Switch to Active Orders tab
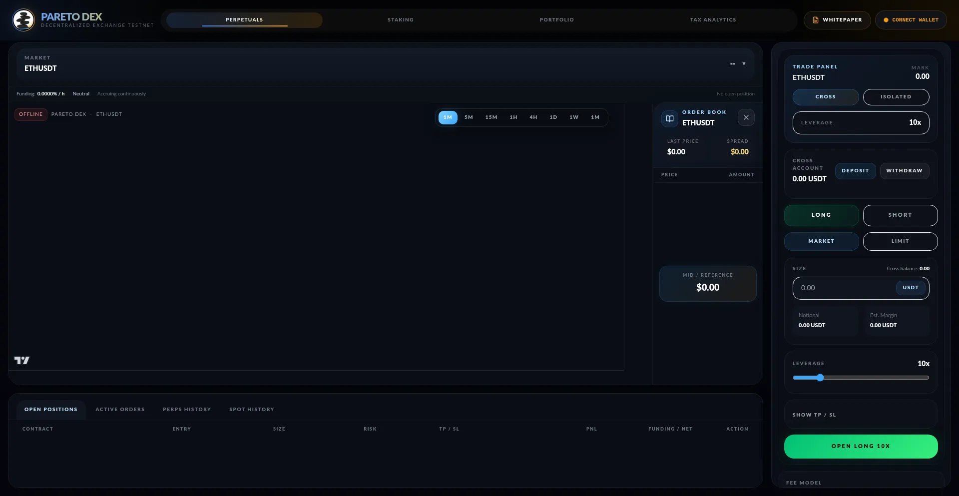This screenshot has height=496, width=959. 120,410
